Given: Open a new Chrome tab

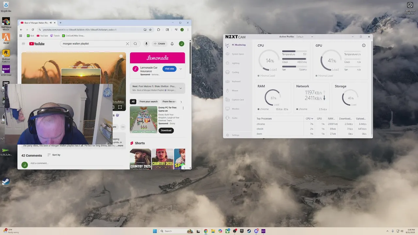Looking at the screenshot, I should 60,23.
